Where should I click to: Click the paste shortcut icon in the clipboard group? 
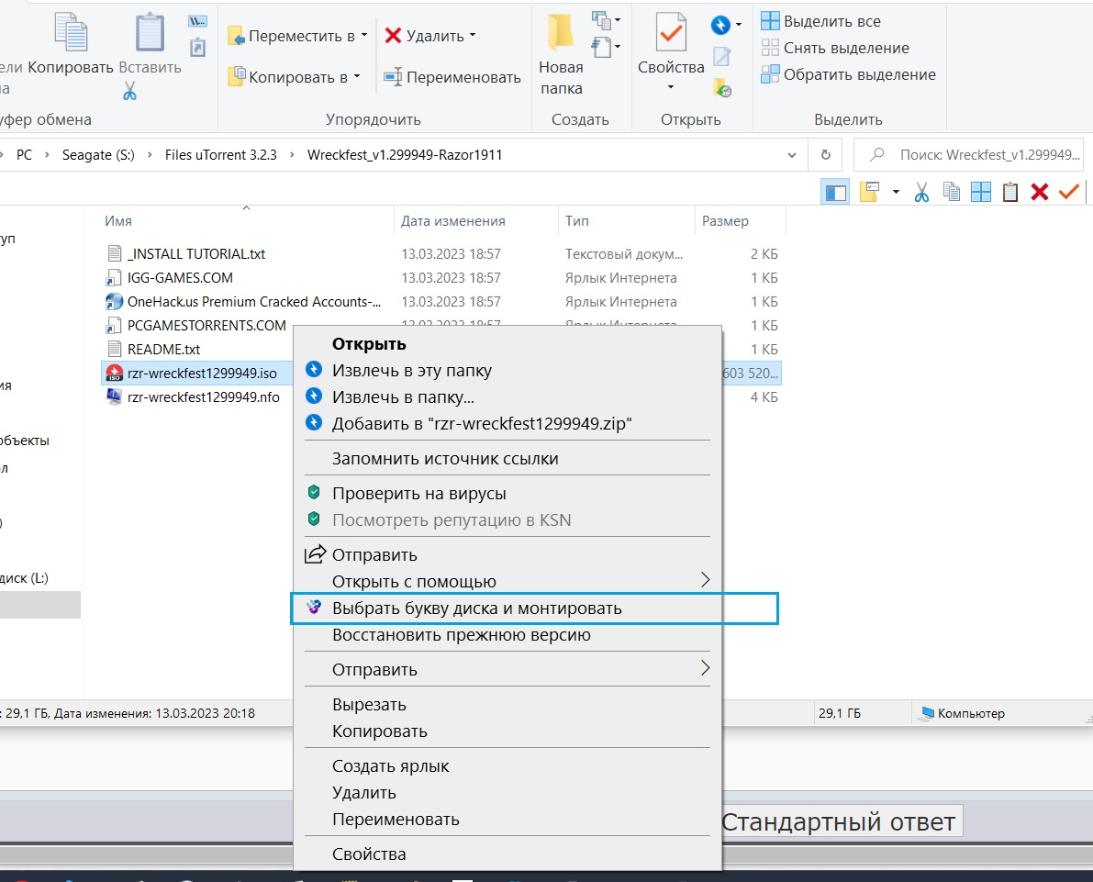click(198, 47)
